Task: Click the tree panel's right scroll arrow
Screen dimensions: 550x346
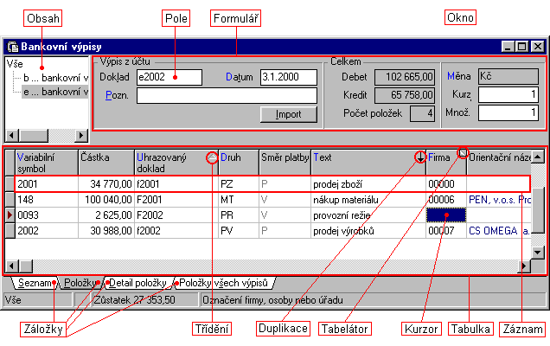Action: [x=81, y=135]
